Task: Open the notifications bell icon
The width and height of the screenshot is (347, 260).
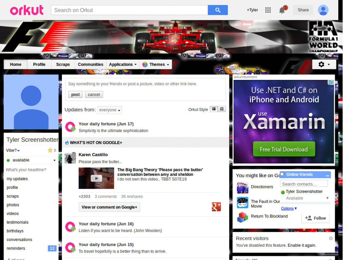Action: [282, 10]
